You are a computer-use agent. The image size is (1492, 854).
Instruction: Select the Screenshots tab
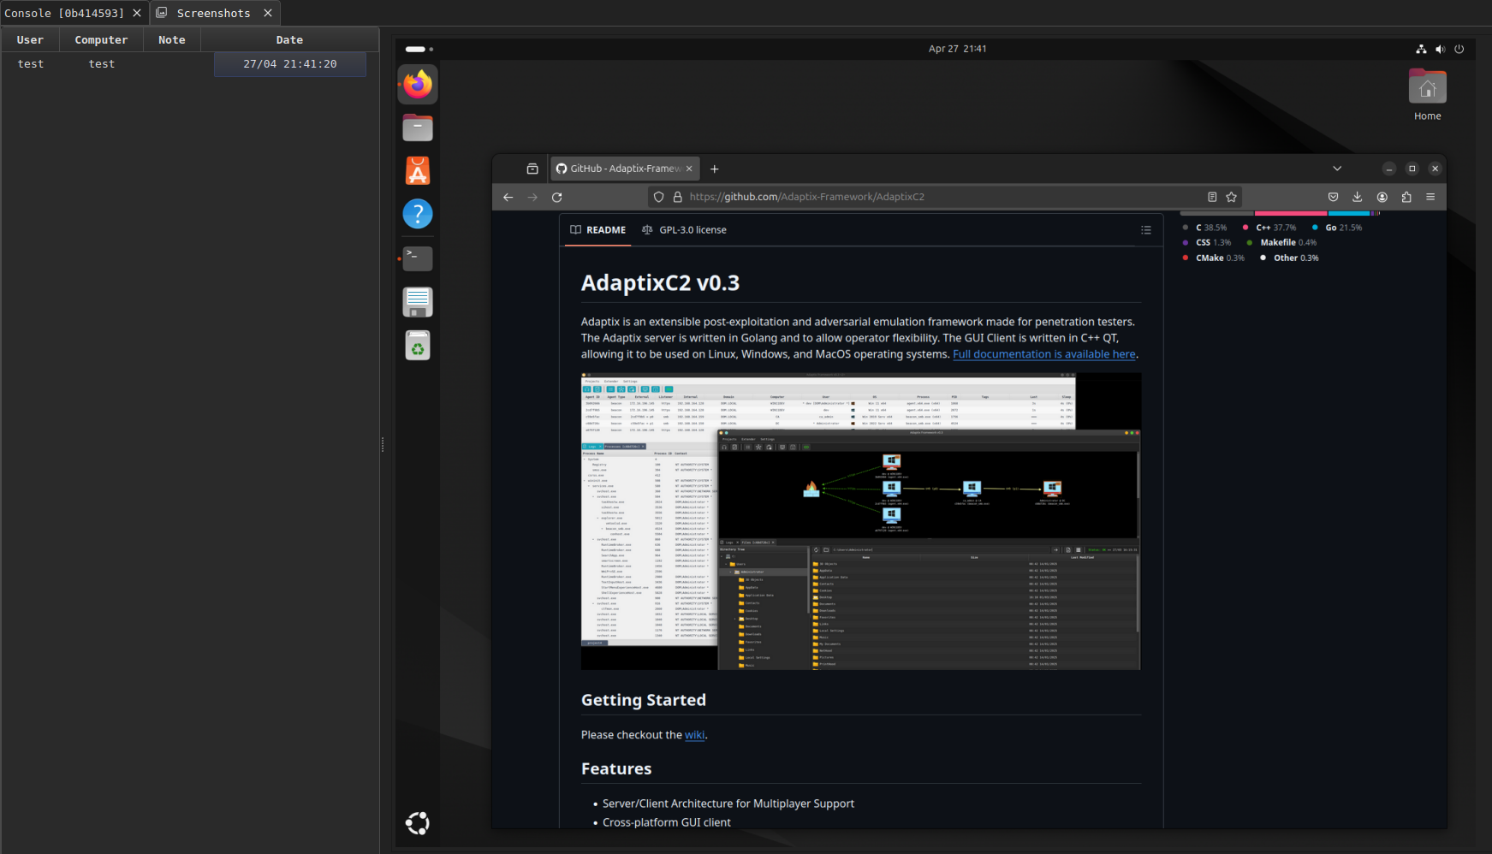[x=213, y=13]
